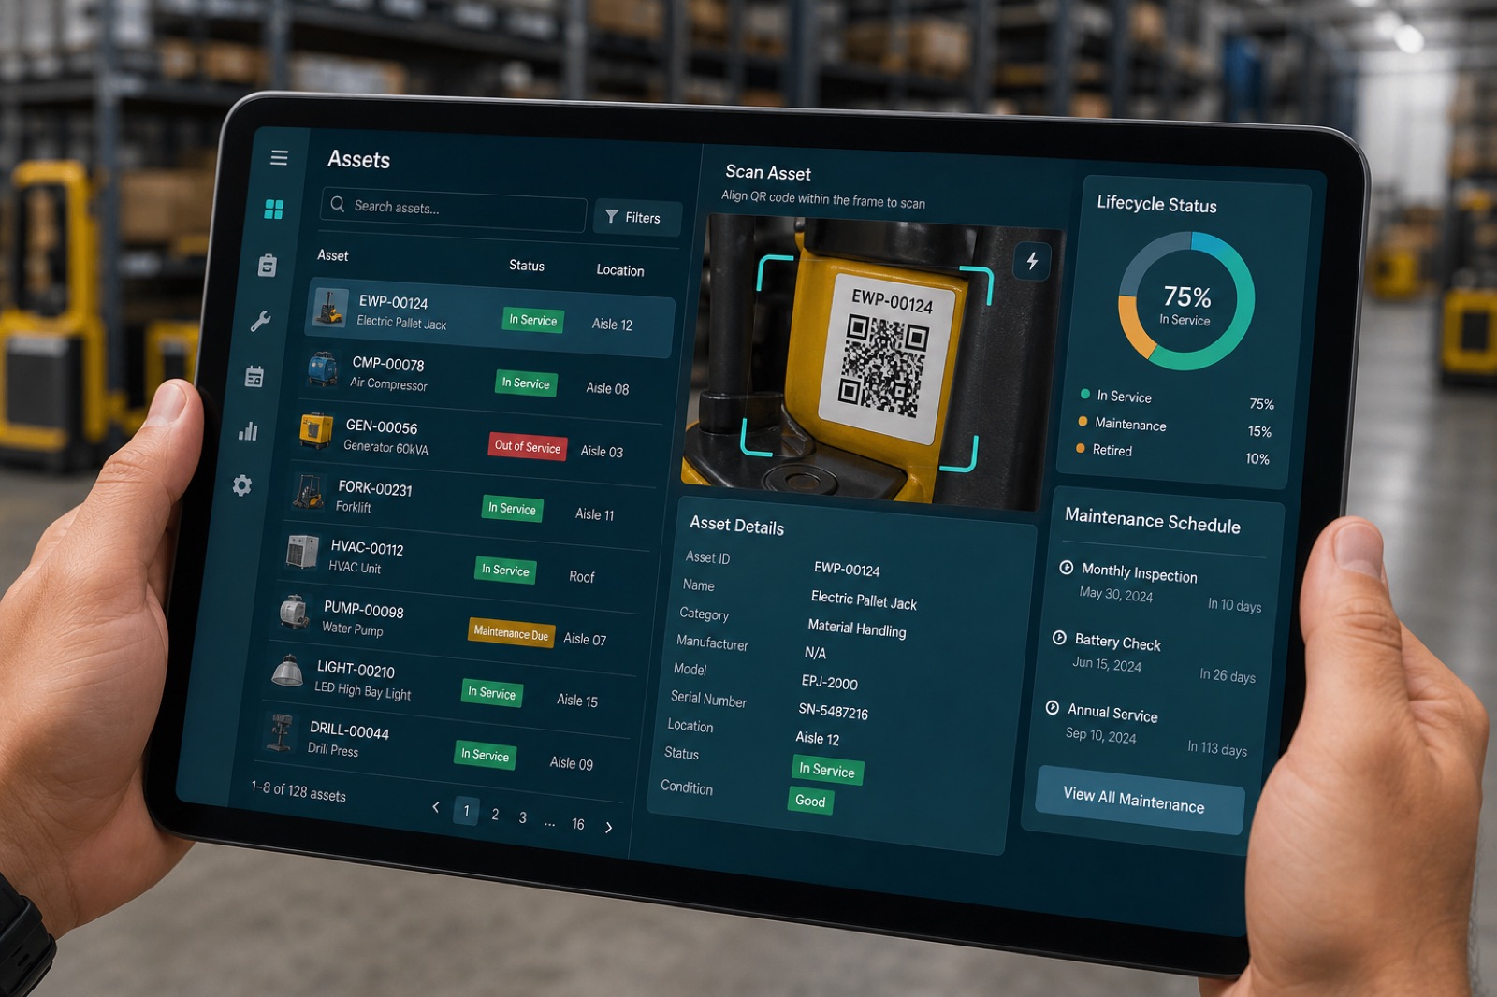
Task: Open the dashboard grid icon in sidebar
Action: pos(273,209)
